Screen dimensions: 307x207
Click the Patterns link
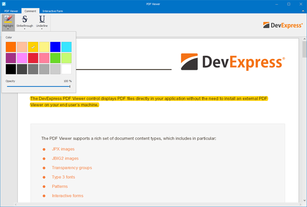pyautogui.click(x=60, y=186)
